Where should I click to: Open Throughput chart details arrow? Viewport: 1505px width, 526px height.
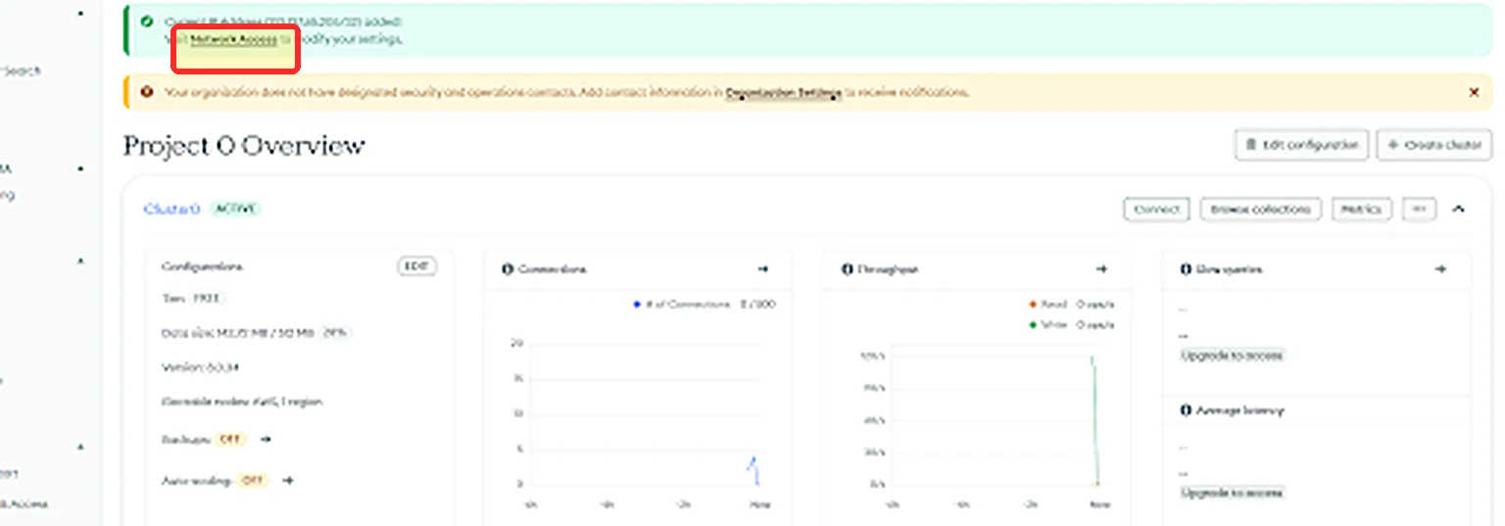(x=1101, y=269)
